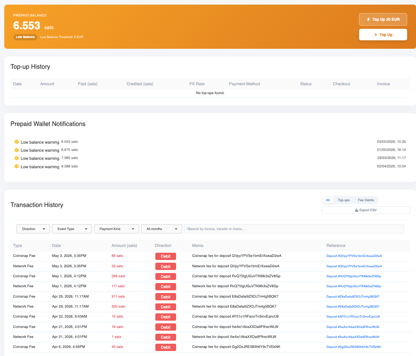Click the 6.553 sats prepaid balance value
Viewport: 416px width, 356px height.
click(33, 26)
